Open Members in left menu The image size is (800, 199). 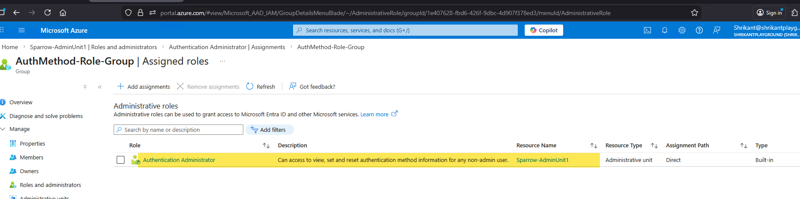click(x=32, y=157)
